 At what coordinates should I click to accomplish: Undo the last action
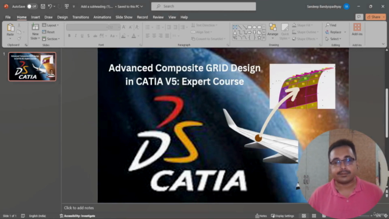coord(50,7)
